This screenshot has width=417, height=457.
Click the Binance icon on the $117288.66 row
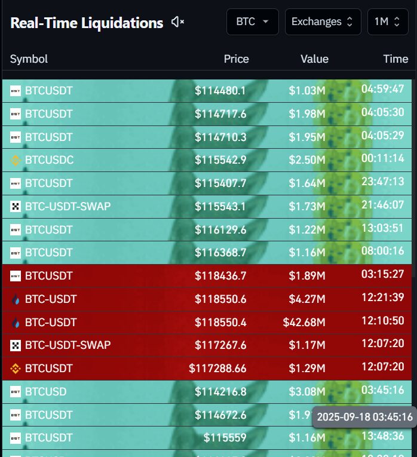click(x=16, y=369)
